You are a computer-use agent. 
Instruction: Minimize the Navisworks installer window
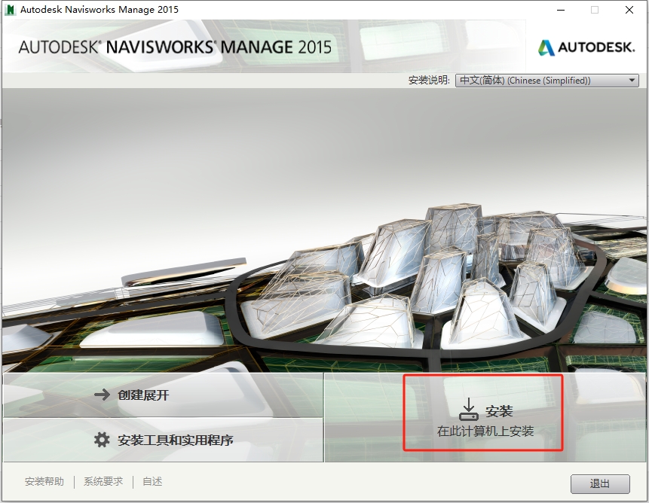[561, 10]
